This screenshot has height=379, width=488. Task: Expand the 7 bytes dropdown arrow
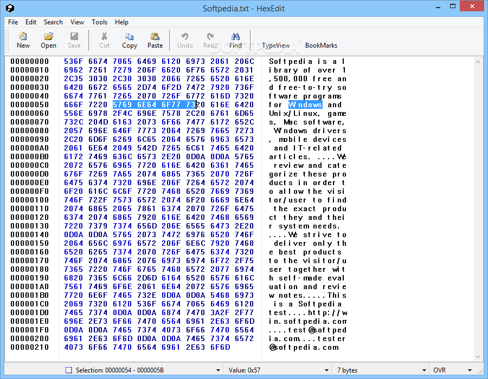point(424,370)
